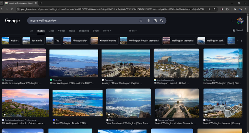
Task: Switch to the News tab
Action: tap(72, 31)
